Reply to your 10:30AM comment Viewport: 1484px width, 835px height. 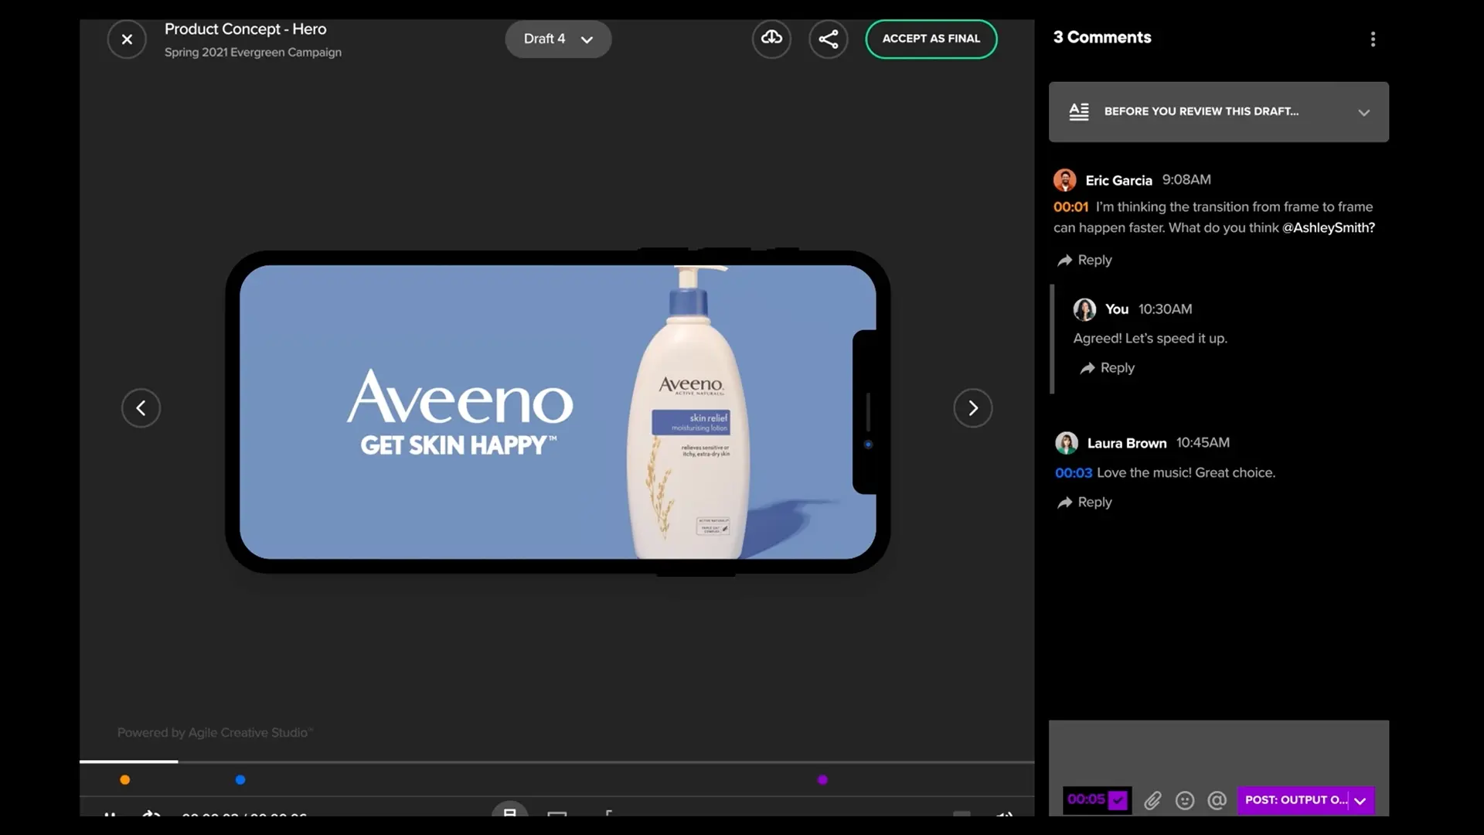tap(1108, 367)
